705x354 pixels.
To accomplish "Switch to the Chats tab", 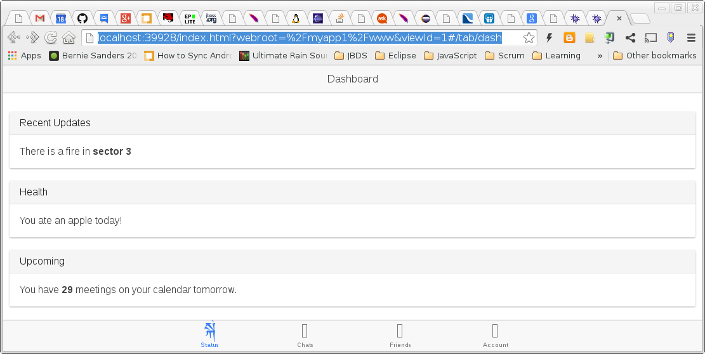I will pos(305,335).
